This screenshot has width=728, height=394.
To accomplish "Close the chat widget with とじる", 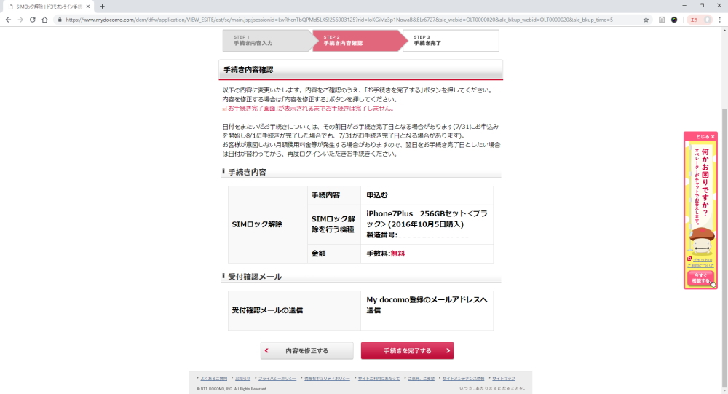I will click(x=705, y=137).
